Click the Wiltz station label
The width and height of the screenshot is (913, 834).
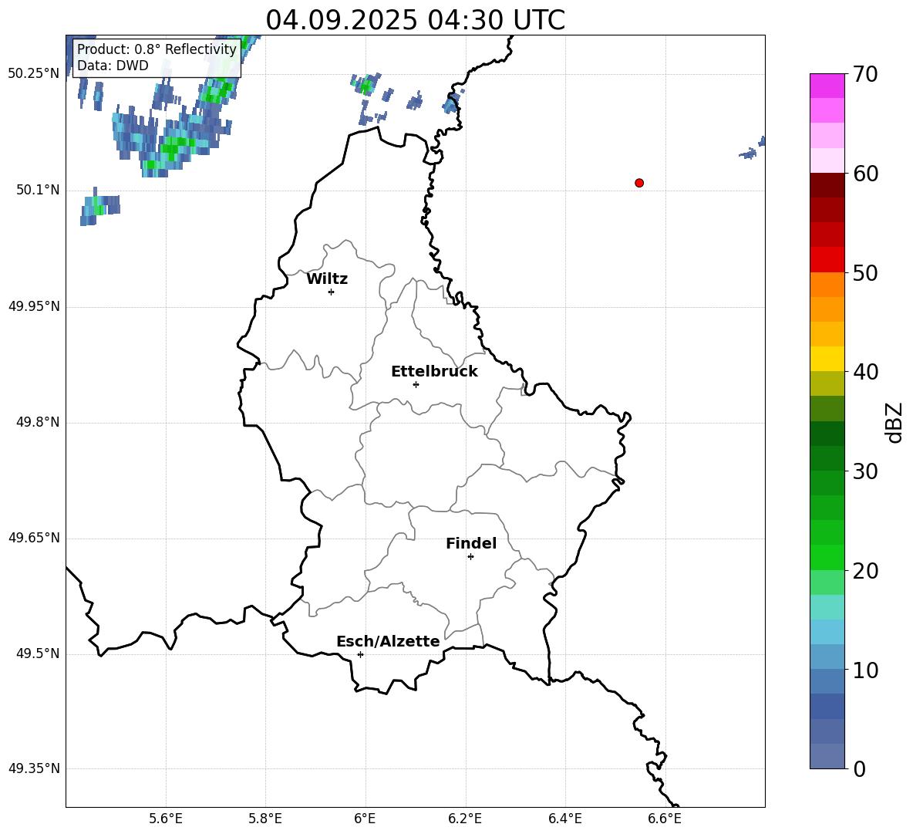click(x=327, y=279)
